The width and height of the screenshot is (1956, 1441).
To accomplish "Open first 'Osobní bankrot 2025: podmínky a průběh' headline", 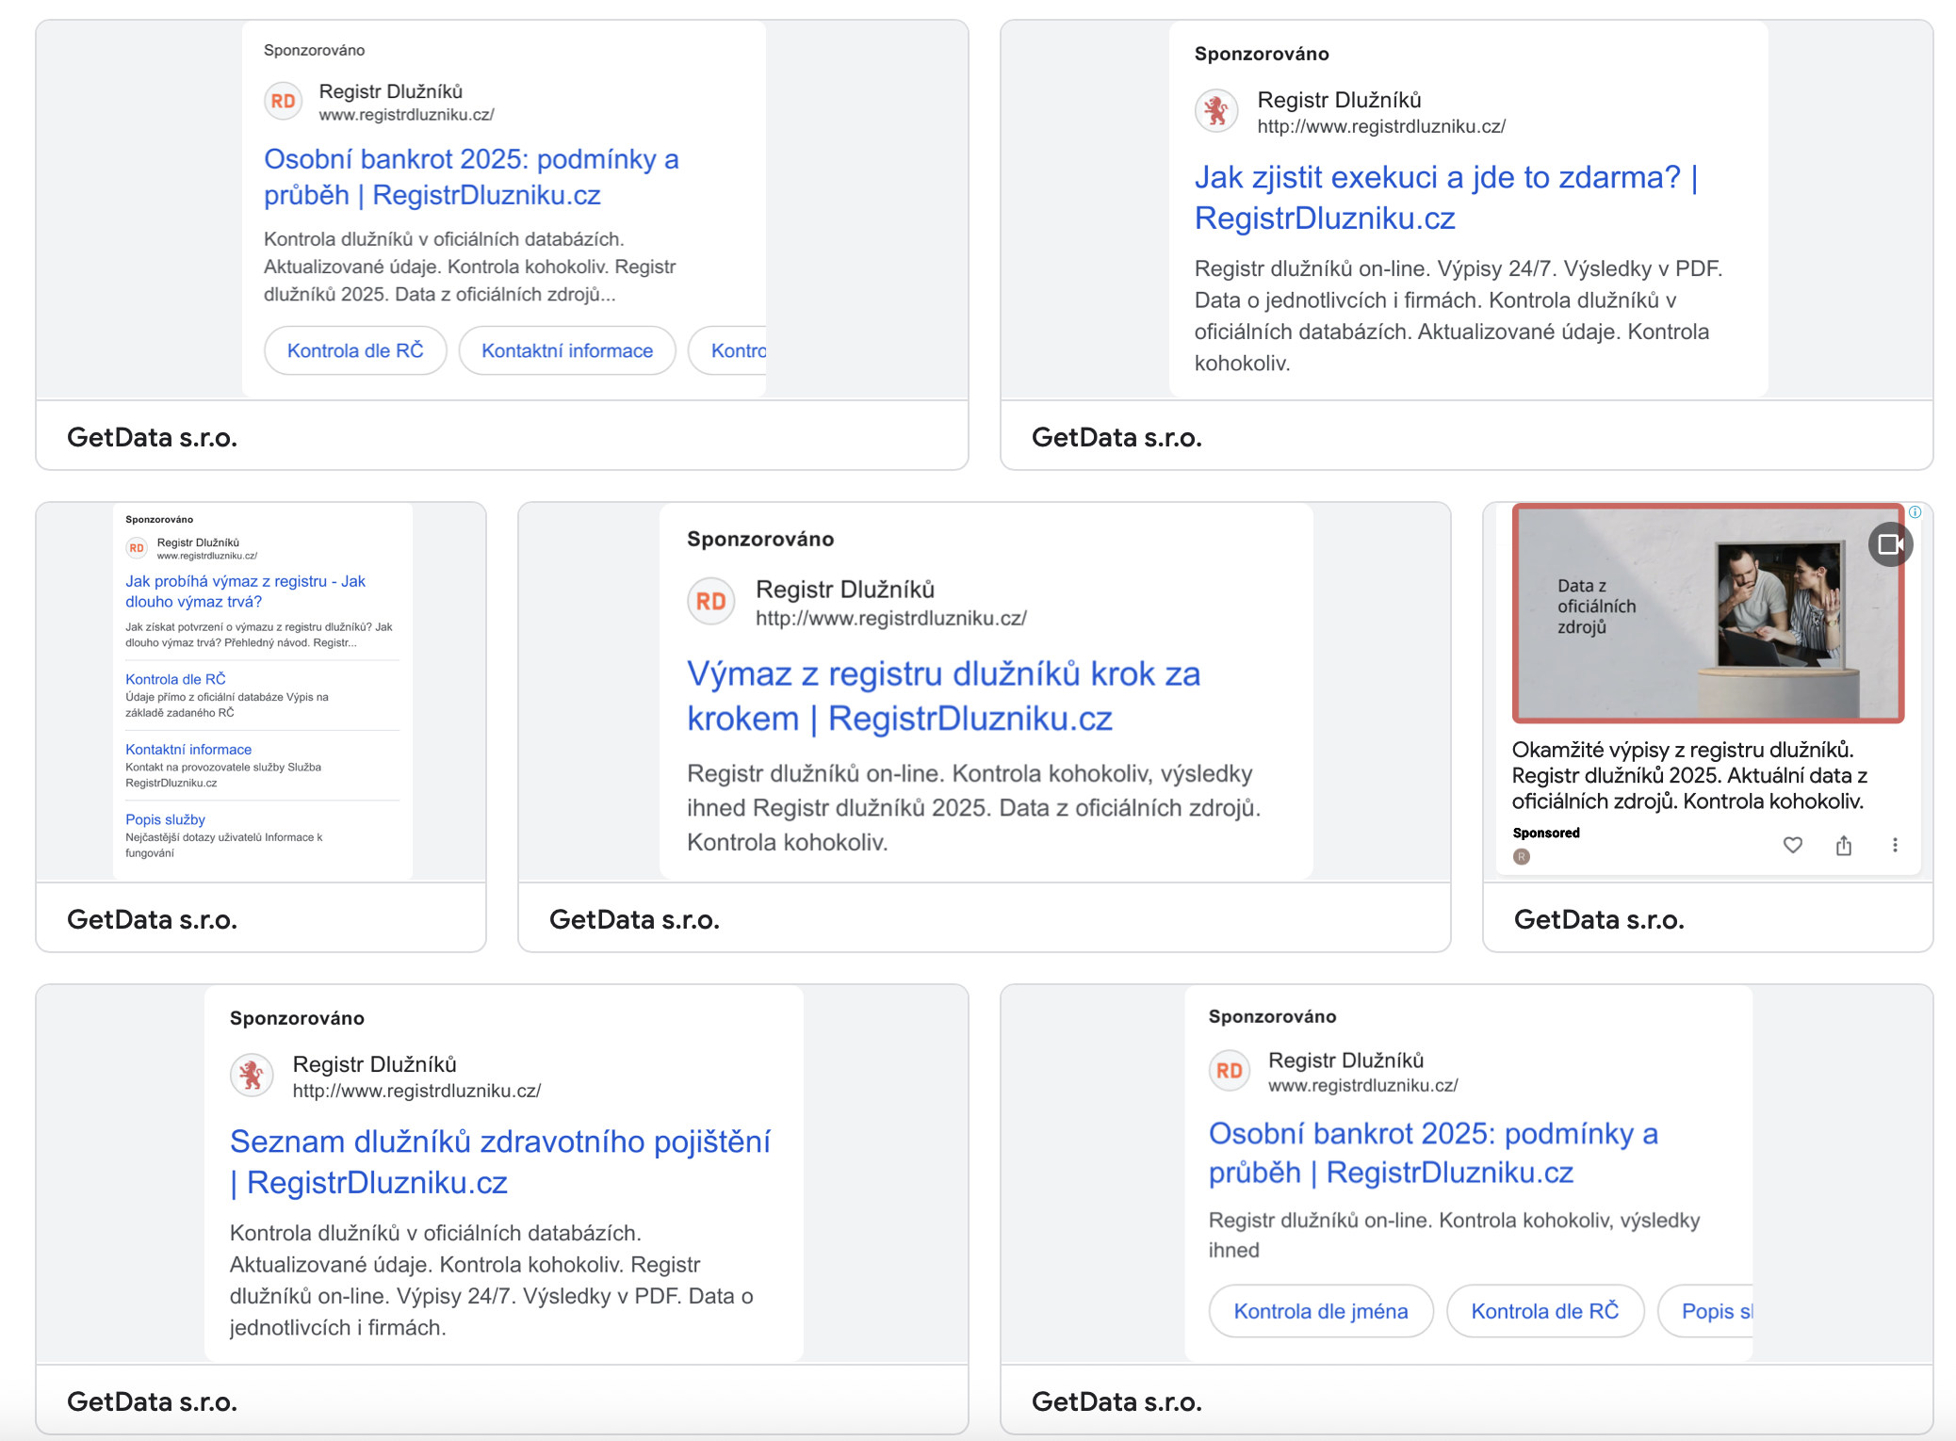I will [x=471, y=176].
